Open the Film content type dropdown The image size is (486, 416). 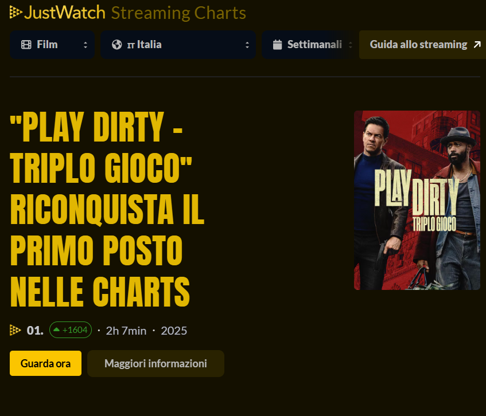click(x=52, y=45)
